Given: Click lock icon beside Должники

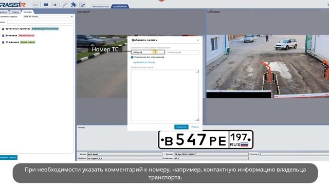Looking at the screenshot, I should coord(3,35).
